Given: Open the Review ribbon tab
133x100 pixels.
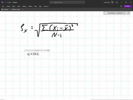Looking at the screenshot, I should (x=30, y=6).
